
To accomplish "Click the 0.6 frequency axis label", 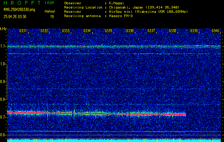I will pos(3,135).
